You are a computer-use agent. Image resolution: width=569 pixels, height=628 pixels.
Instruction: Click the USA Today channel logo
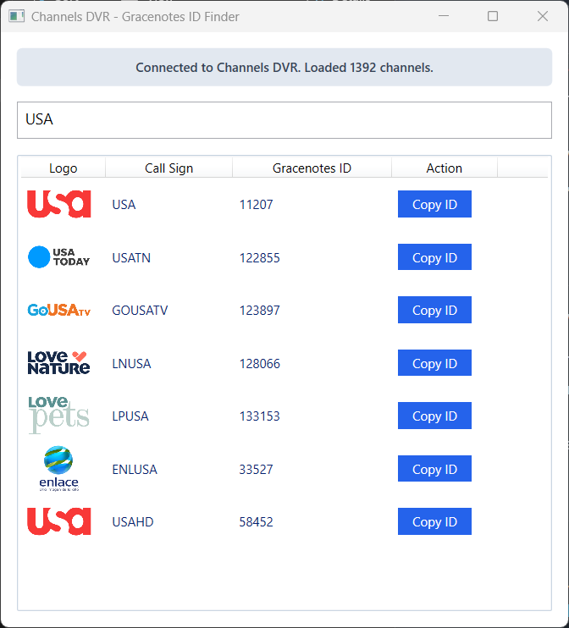58,257
